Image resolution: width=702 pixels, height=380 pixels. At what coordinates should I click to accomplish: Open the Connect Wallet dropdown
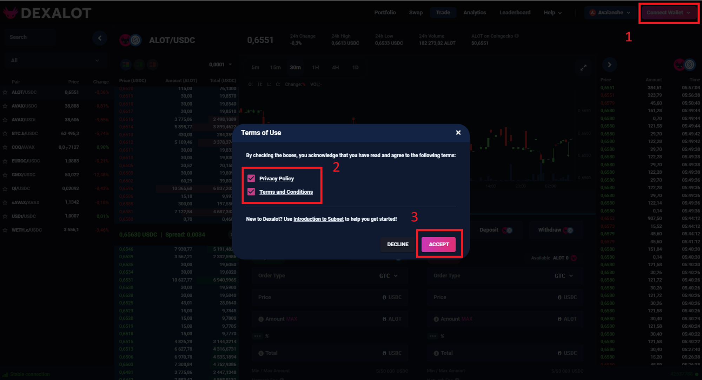coord(669,13)
